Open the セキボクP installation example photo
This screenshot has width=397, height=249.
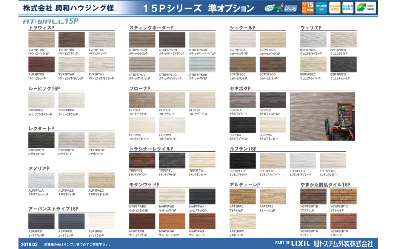[x=322, y=117]
